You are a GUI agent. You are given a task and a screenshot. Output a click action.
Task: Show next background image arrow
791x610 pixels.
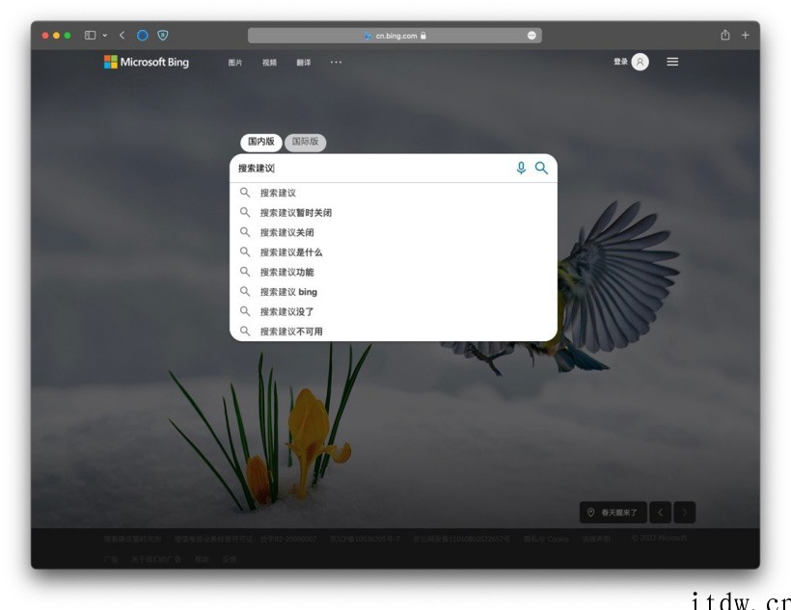(685, 513)
